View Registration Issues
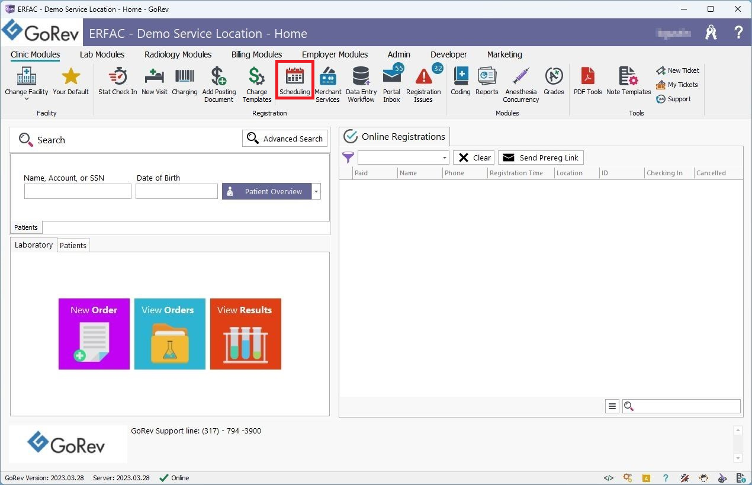The height and width of the screenshot is (485, 752). tap(423, 85)
